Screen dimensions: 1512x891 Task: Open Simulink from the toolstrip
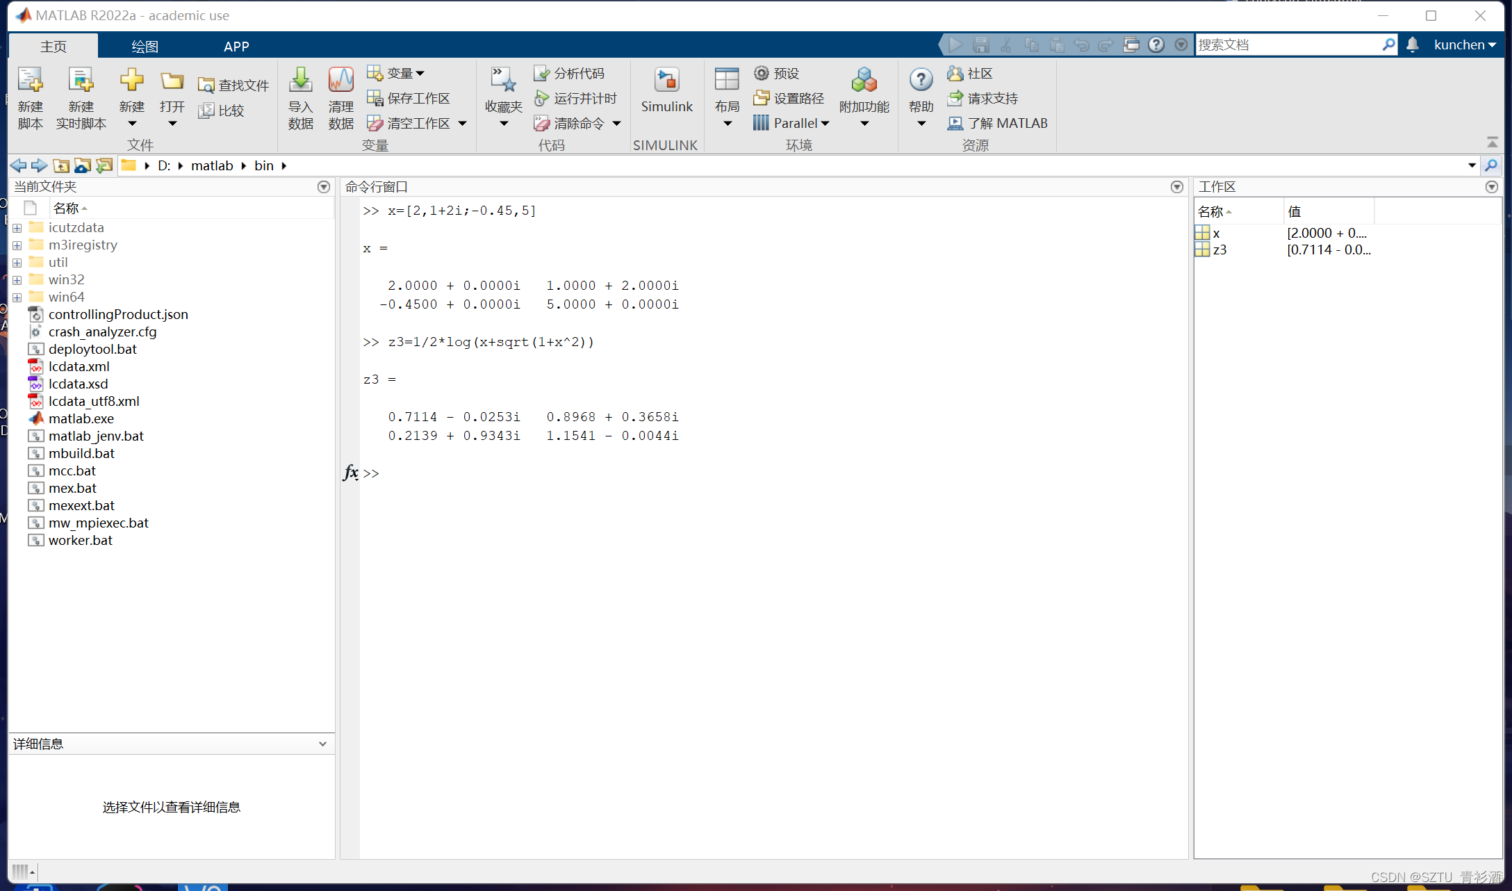(666, 89)
